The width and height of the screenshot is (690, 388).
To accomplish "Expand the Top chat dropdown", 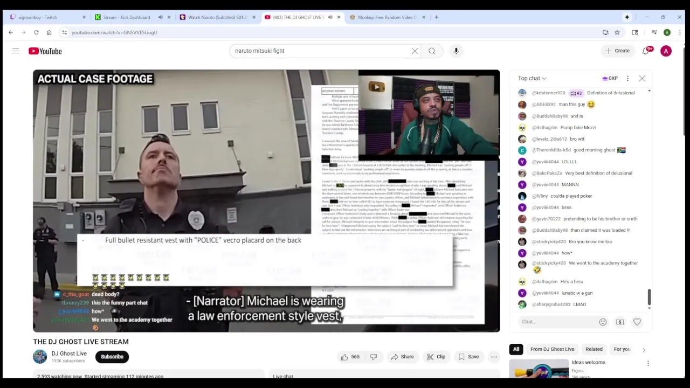I will (x=532, y=78).
